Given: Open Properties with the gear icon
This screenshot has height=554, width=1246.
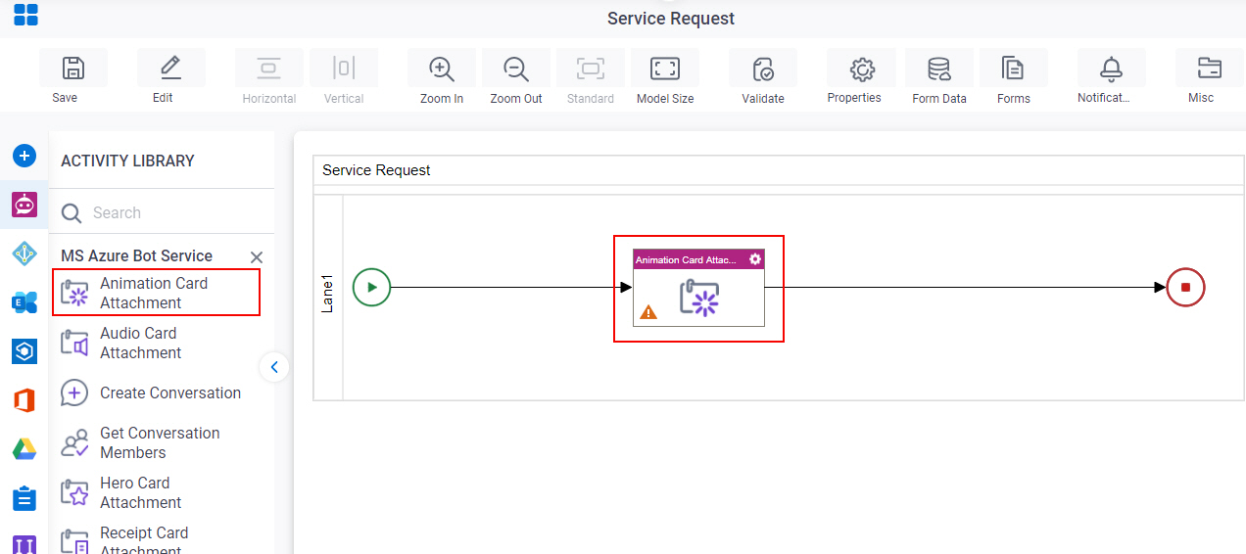Looking at the screenshot, I should [862, 69].
